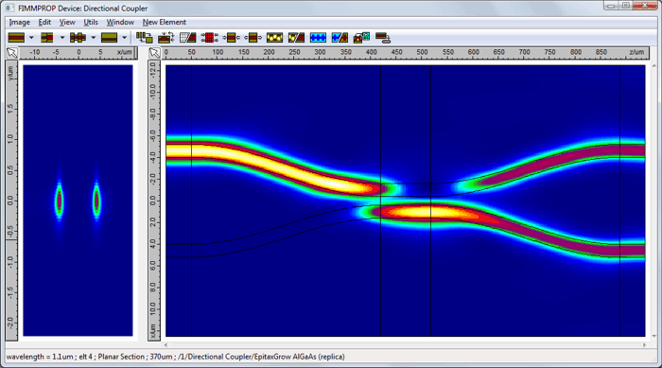Click the straight waveguide section icon

click(x=16, y=38)
